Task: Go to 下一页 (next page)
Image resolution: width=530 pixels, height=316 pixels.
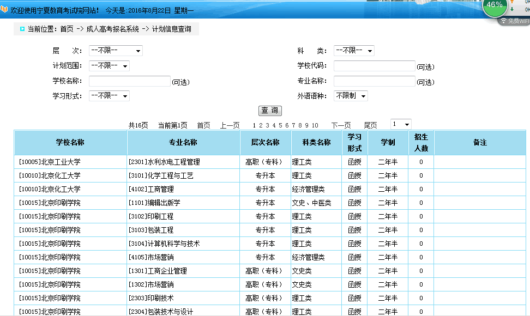Action: click(341, 125)
